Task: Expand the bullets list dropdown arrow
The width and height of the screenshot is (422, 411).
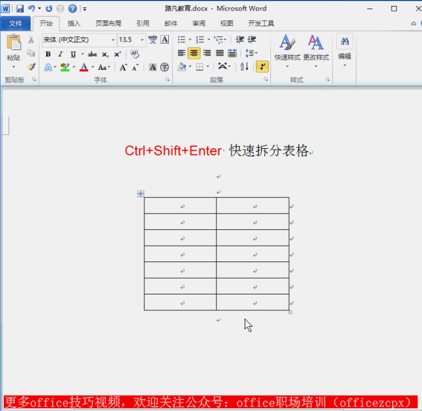Action: click(190, 40)
